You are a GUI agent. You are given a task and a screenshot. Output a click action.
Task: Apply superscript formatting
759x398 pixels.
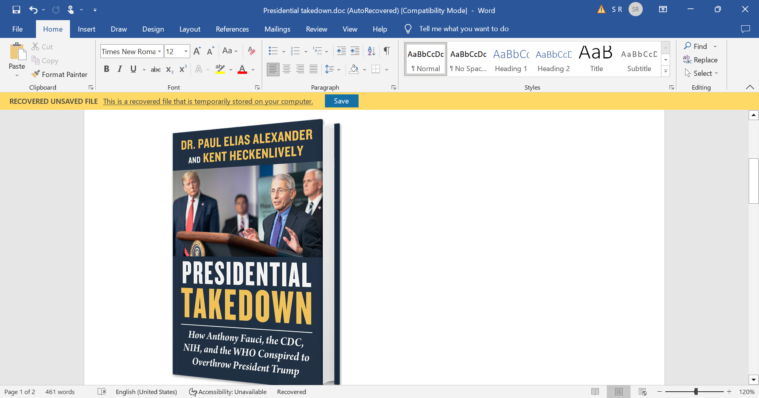coord(183,69)
